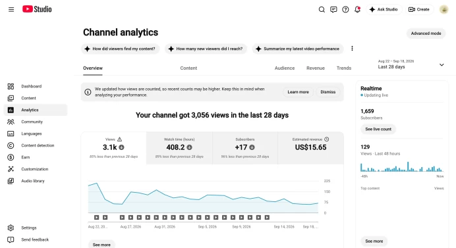456x248 pixels.
Task: Open the comments feedback icon in header
Action: [333, 10]
